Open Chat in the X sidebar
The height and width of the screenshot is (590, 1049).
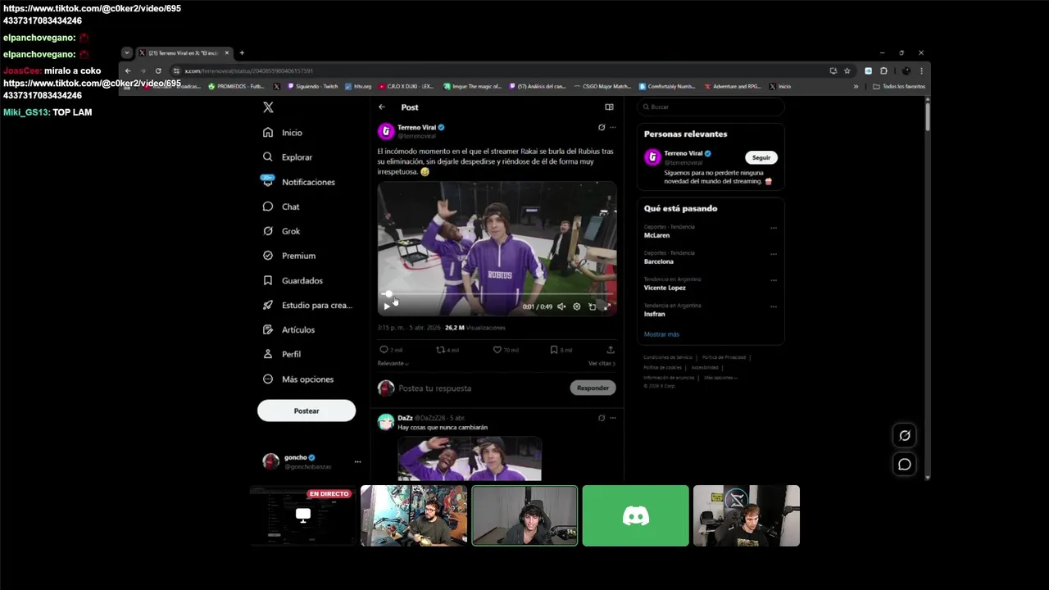(281, 206)
